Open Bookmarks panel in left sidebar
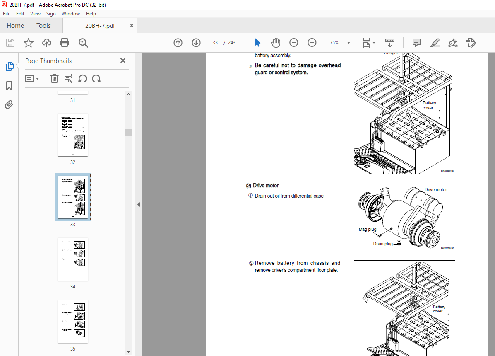 point(9,86)
